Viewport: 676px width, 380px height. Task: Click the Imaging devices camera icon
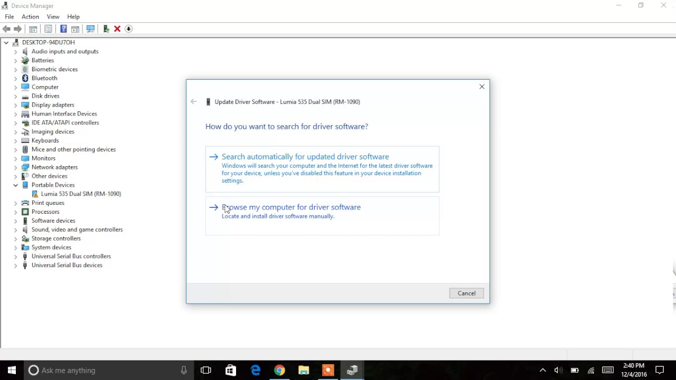pyautogui.click(x=25, y=131)
